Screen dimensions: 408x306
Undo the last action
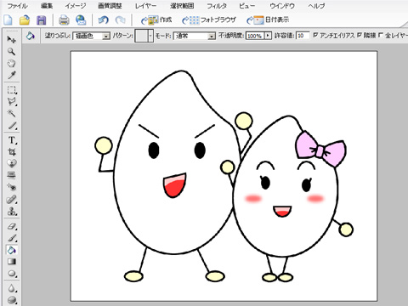(x=103, y=20)
